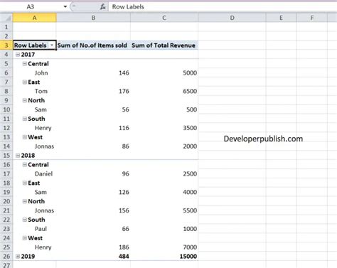Click the 2019 total 15000 cell
337x268 pixels.
pyautogui.click(x=164, y=257)
